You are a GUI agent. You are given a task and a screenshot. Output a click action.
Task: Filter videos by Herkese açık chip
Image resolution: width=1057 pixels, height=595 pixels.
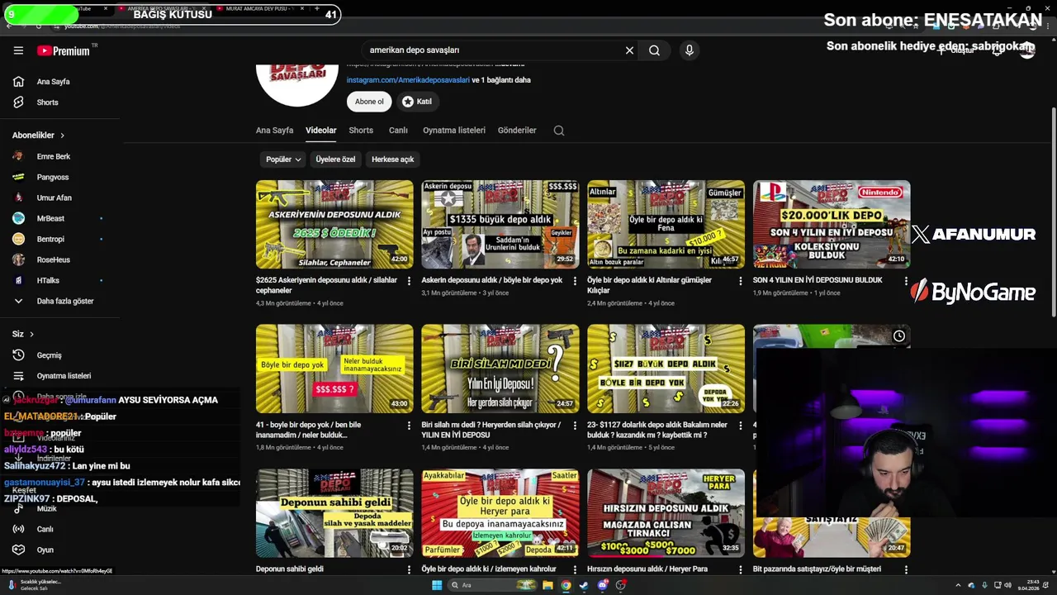[x=392, y=159]
